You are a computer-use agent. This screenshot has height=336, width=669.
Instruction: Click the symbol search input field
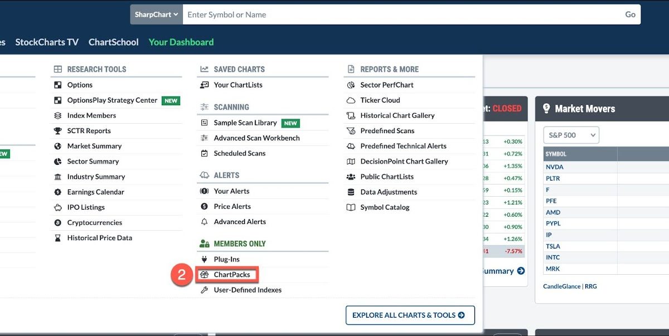pos(401,14)
